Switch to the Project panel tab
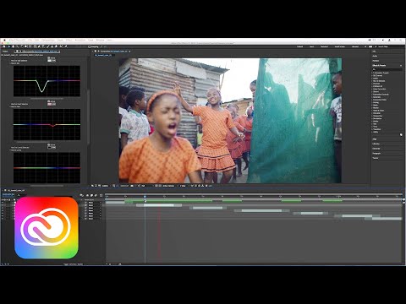The image size is (406, 304). (x=5, y=52)
